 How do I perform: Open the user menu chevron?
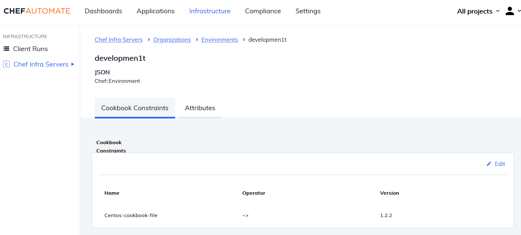pyautogui.click(x=519, y=11)
